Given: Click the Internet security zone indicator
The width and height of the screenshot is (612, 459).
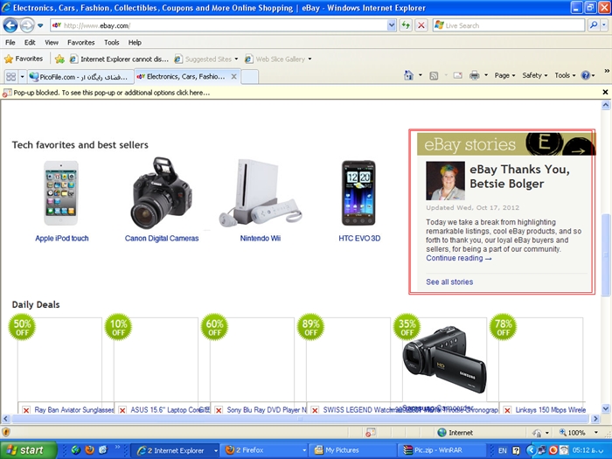Looking at the screenshot, I should tap(456, 433).
